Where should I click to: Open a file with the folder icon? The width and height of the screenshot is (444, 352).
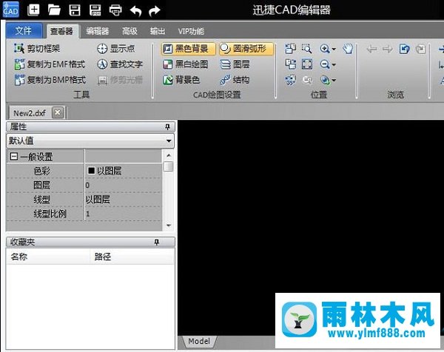click(54, 10)
